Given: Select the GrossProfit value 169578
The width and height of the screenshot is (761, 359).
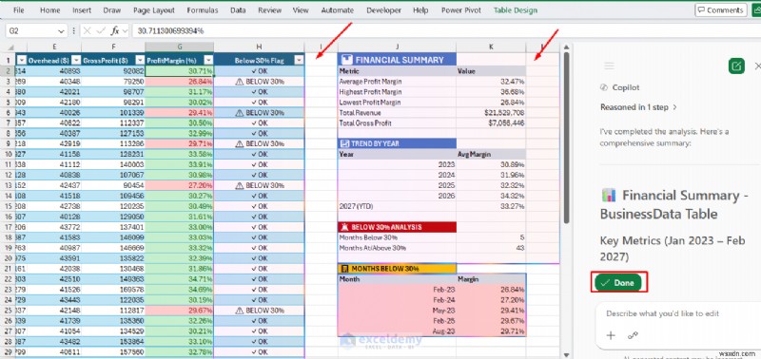Looking at the screenshot, I should [113, 290].
